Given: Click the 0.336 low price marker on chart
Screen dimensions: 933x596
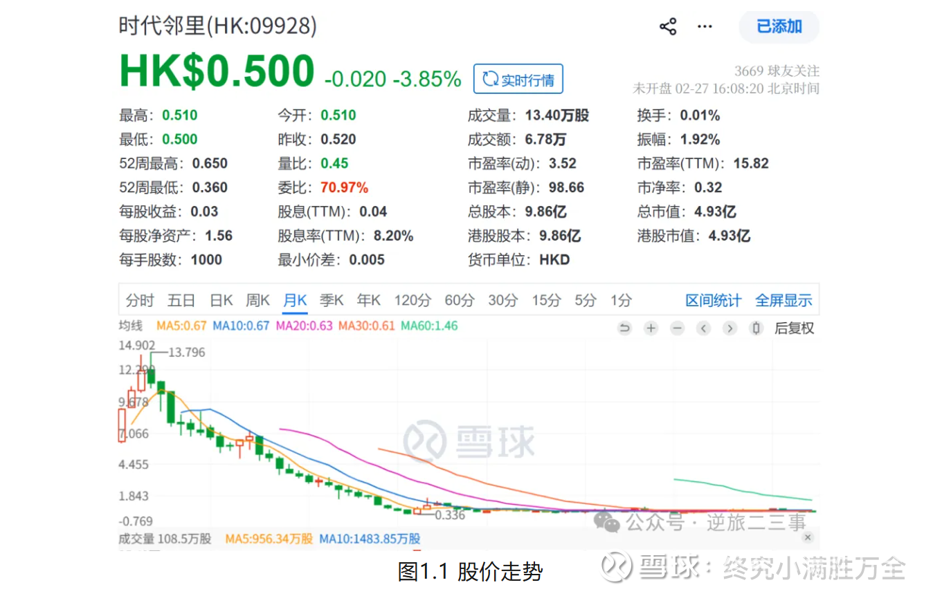Looking at the screenshot, I should 450,515.
